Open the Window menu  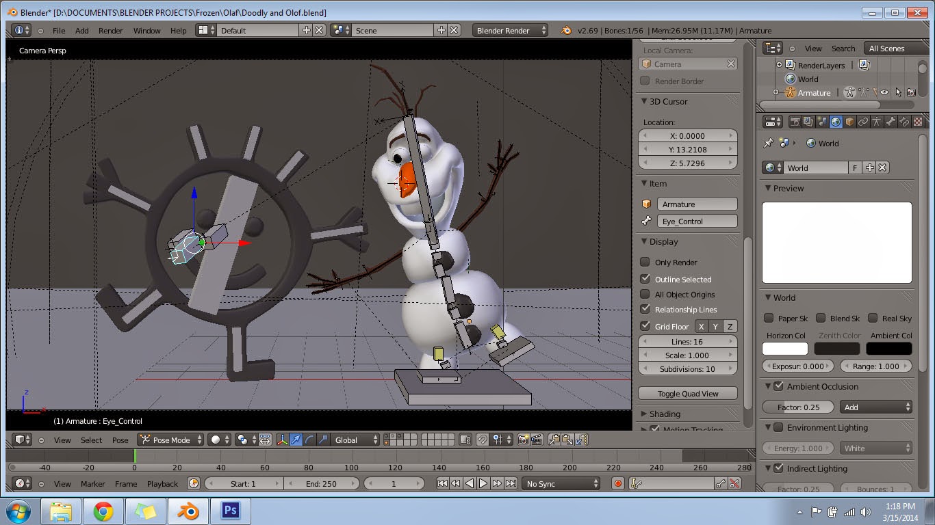click(x=147, y=30)
